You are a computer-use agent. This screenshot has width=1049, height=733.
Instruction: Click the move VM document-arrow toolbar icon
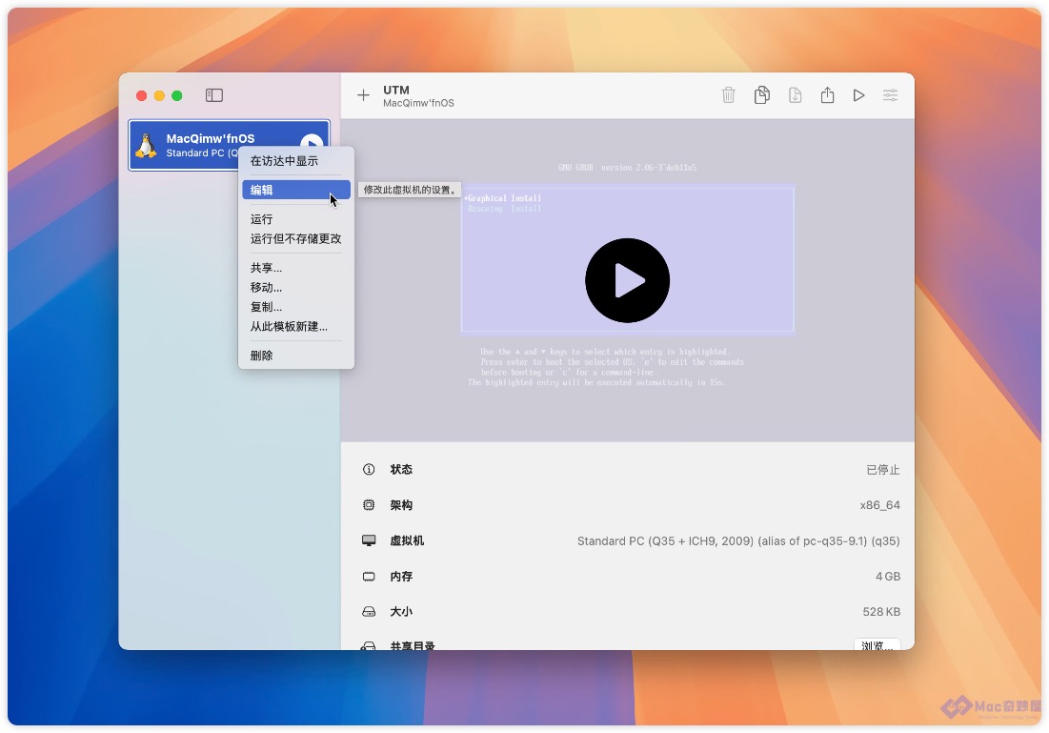[x=795, y=95]
